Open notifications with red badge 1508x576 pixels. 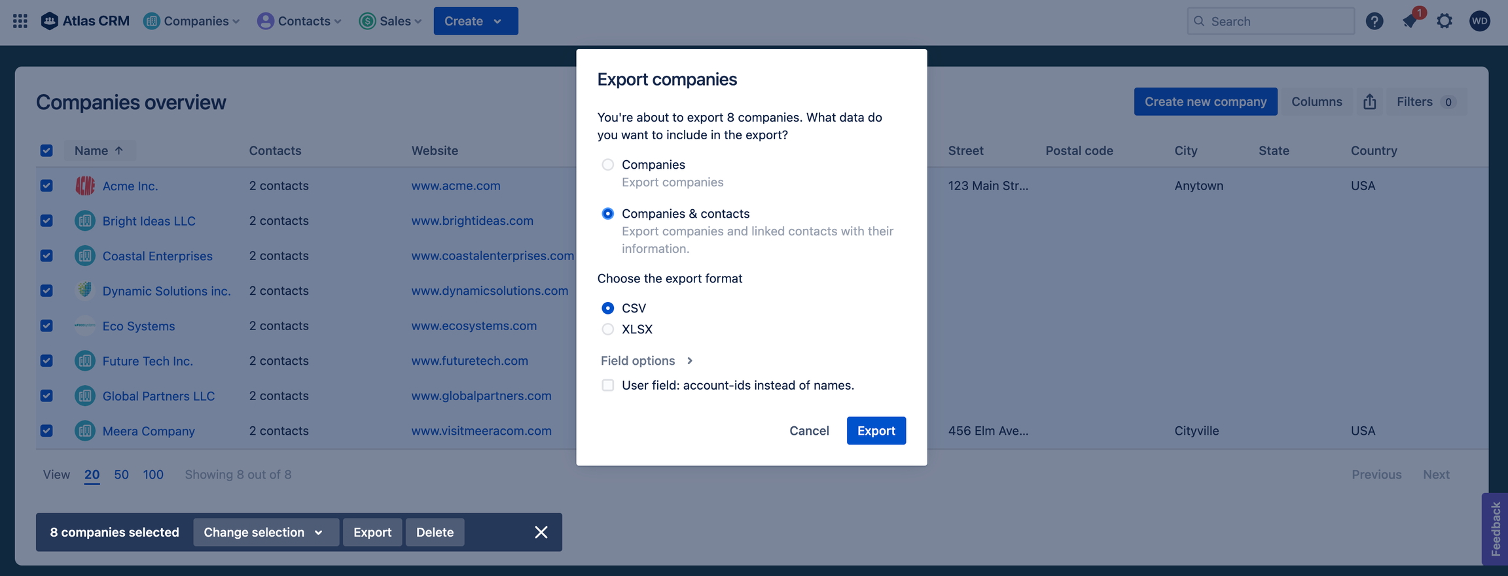point(1410,21)
